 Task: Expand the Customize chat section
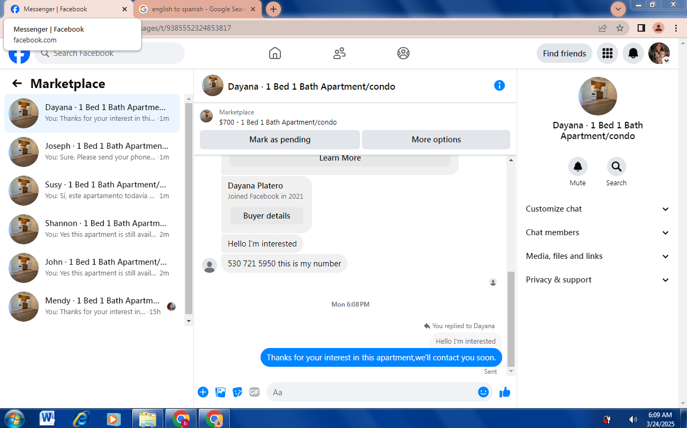(x=598, y=209)
